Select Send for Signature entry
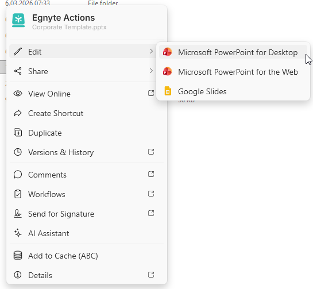 coord(87,214)
